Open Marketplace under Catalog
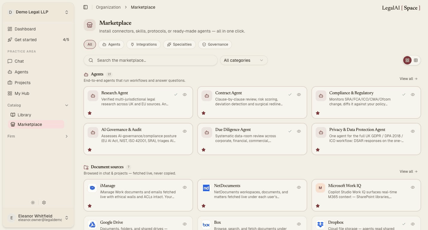Viewport: 428px width, 230px height. tap(36, 124)
